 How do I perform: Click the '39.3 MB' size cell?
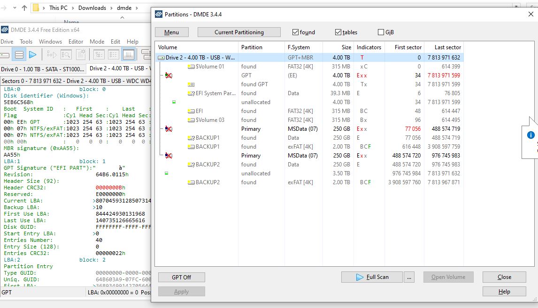(x=340, y=93)
